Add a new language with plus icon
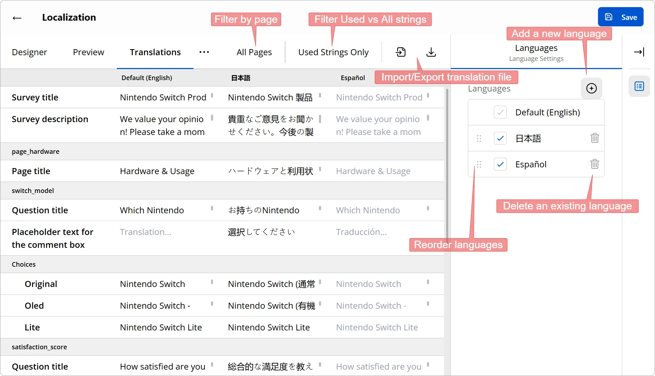Viewport: 655px width, 376px height. pyautogui.click(x=591, y=88)
